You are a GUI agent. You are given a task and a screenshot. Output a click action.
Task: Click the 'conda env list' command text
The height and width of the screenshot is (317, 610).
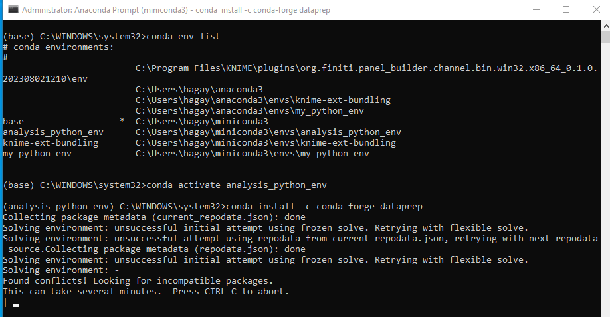183,36
